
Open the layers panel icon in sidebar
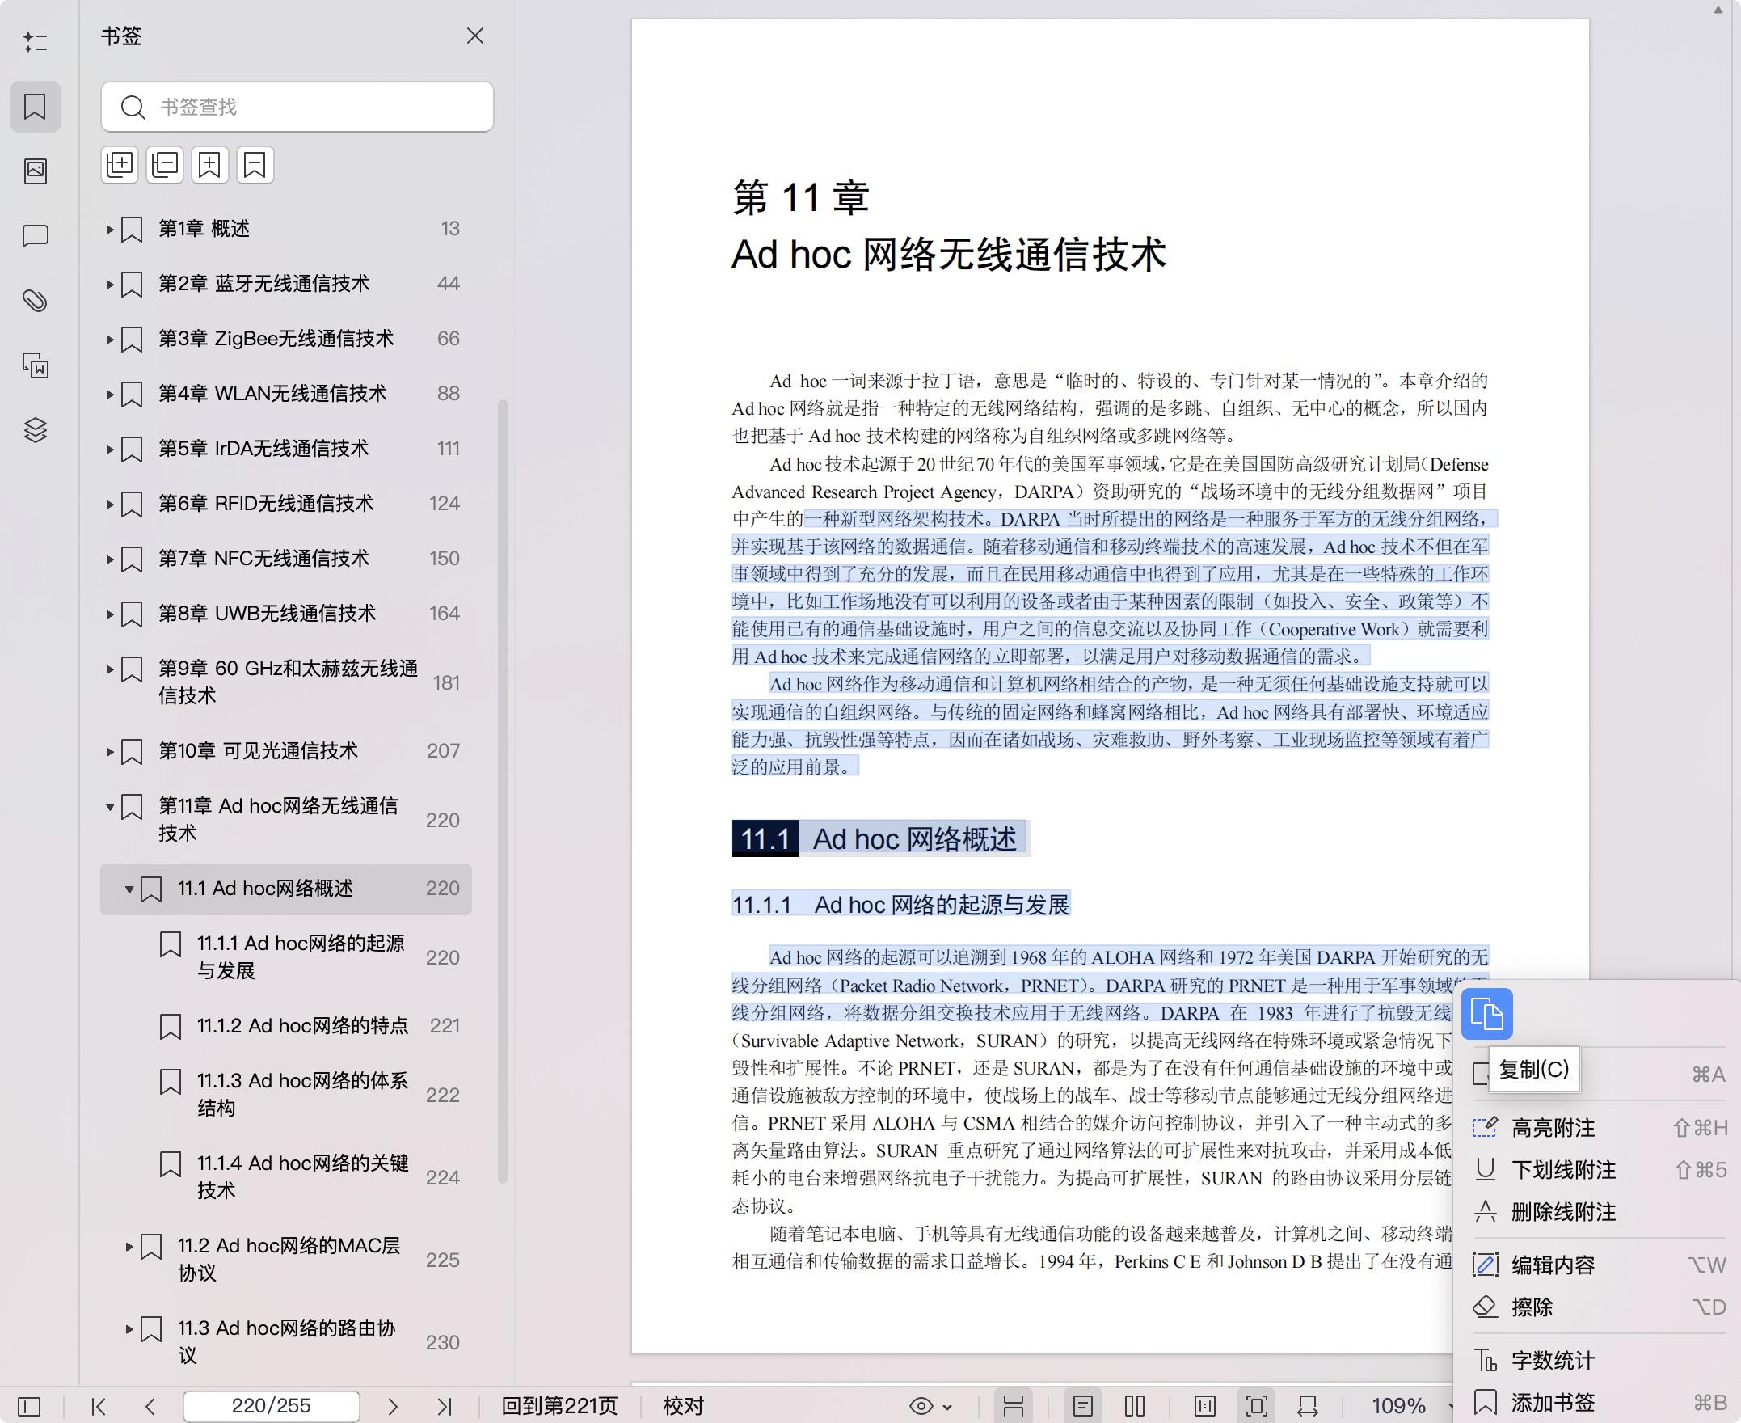point(36,429)
